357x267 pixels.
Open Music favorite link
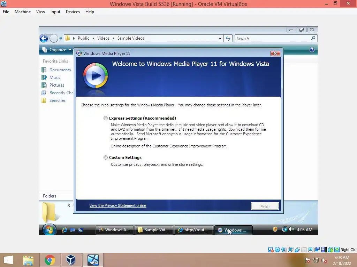tap(51, 78)
